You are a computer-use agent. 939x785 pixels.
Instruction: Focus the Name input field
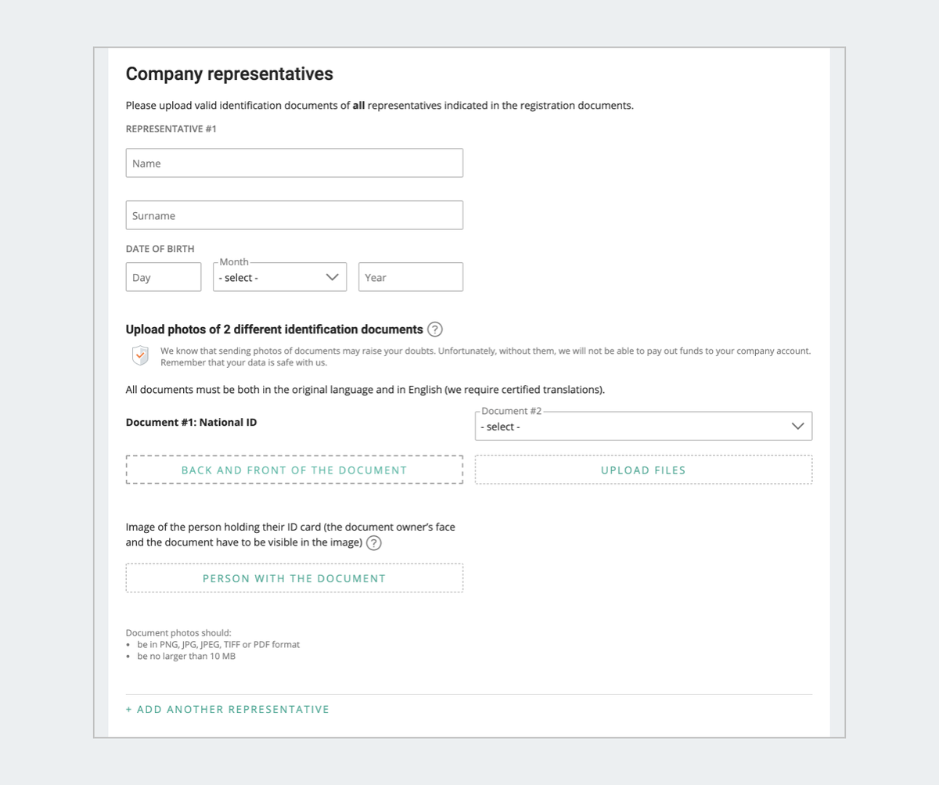coord(294,163)
